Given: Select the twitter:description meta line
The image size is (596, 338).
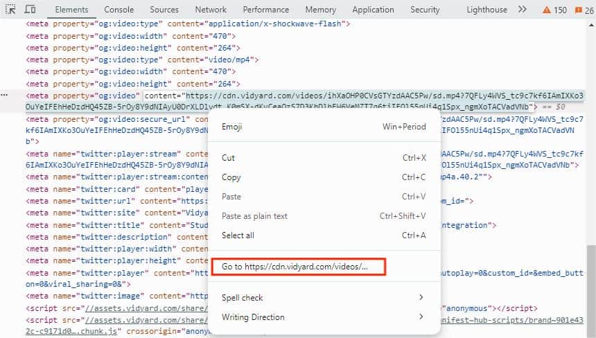Looking at the screenshot, I should 117,237.
